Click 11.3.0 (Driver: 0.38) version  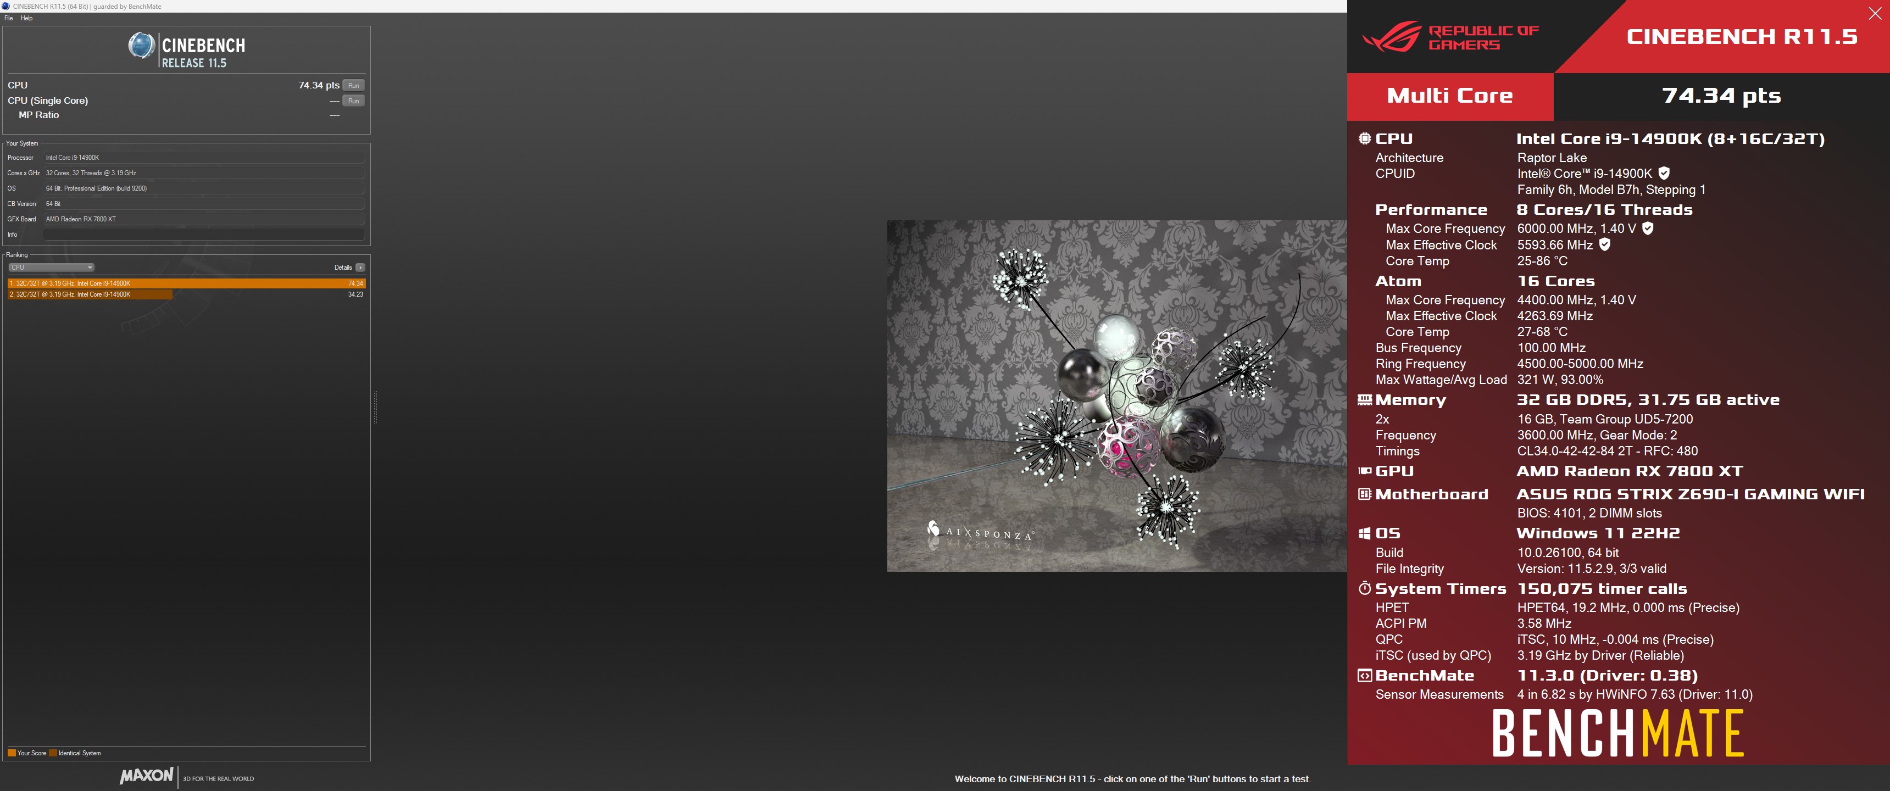(1607, 676)
